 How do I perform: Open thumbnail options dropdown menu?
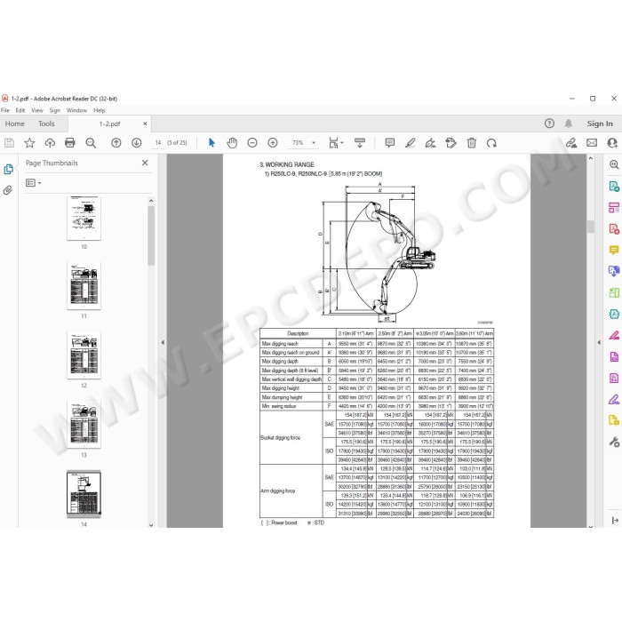(x=34, y=183)
